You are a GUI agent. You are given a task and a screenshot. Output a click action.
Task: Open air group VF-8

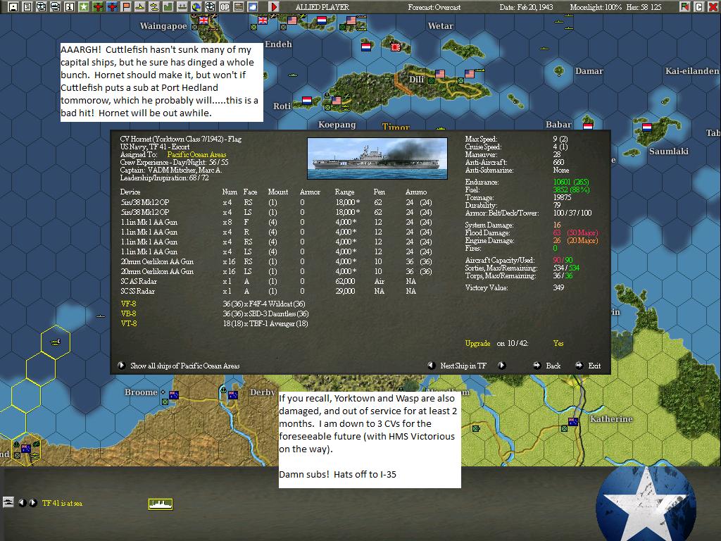click(128, 304)
